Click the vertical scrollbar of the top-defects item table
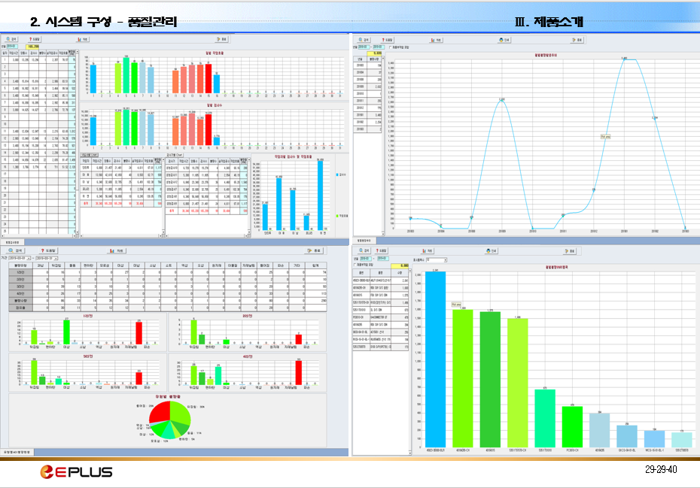Viewport: 700px width, 488px height. tap(409, 362)
